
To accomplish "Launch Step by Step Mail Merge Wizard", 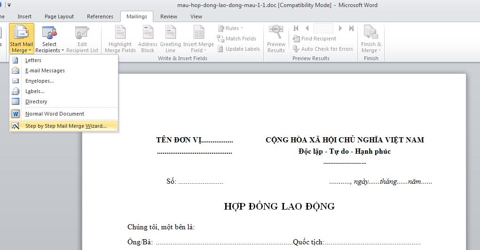I will 63,126.
